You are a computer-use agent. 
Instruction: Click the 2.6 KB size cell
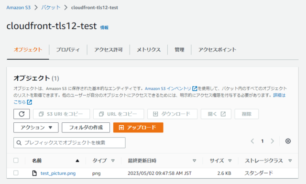(224, 173)
